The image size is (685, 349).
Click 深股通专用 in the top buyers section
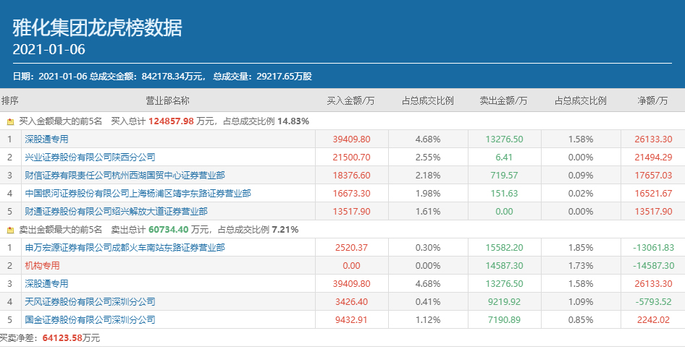coord(46,139)
